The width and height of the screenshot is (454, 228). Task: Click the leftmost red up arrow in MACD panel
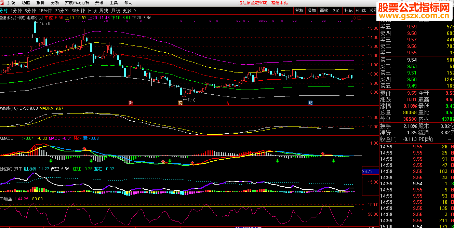point(84,149)
